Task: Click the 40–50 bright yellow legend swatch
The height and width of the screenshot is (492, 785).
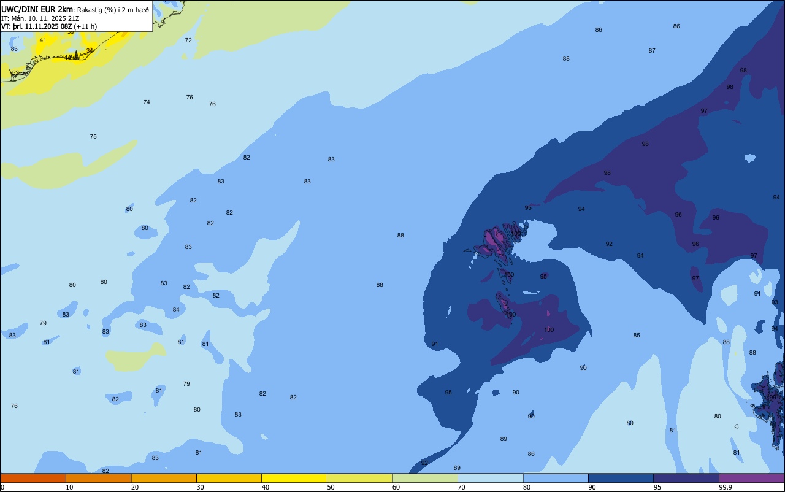Action: coord(294,478)
